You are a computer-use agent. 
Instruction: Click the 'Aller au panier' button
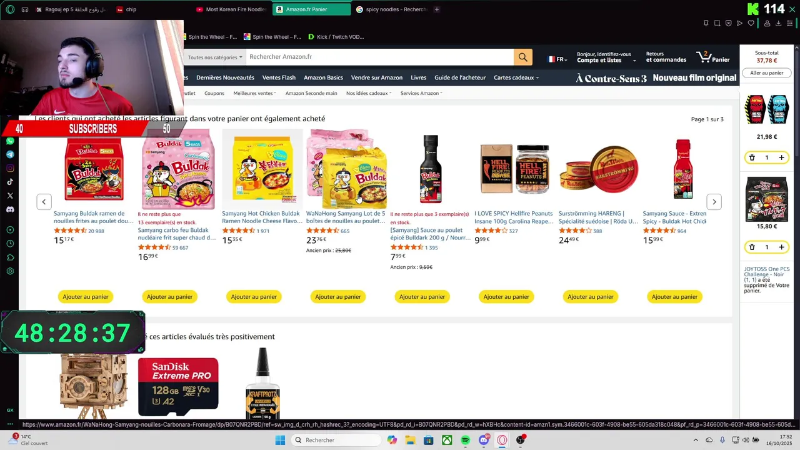click(x=766, y=73)
